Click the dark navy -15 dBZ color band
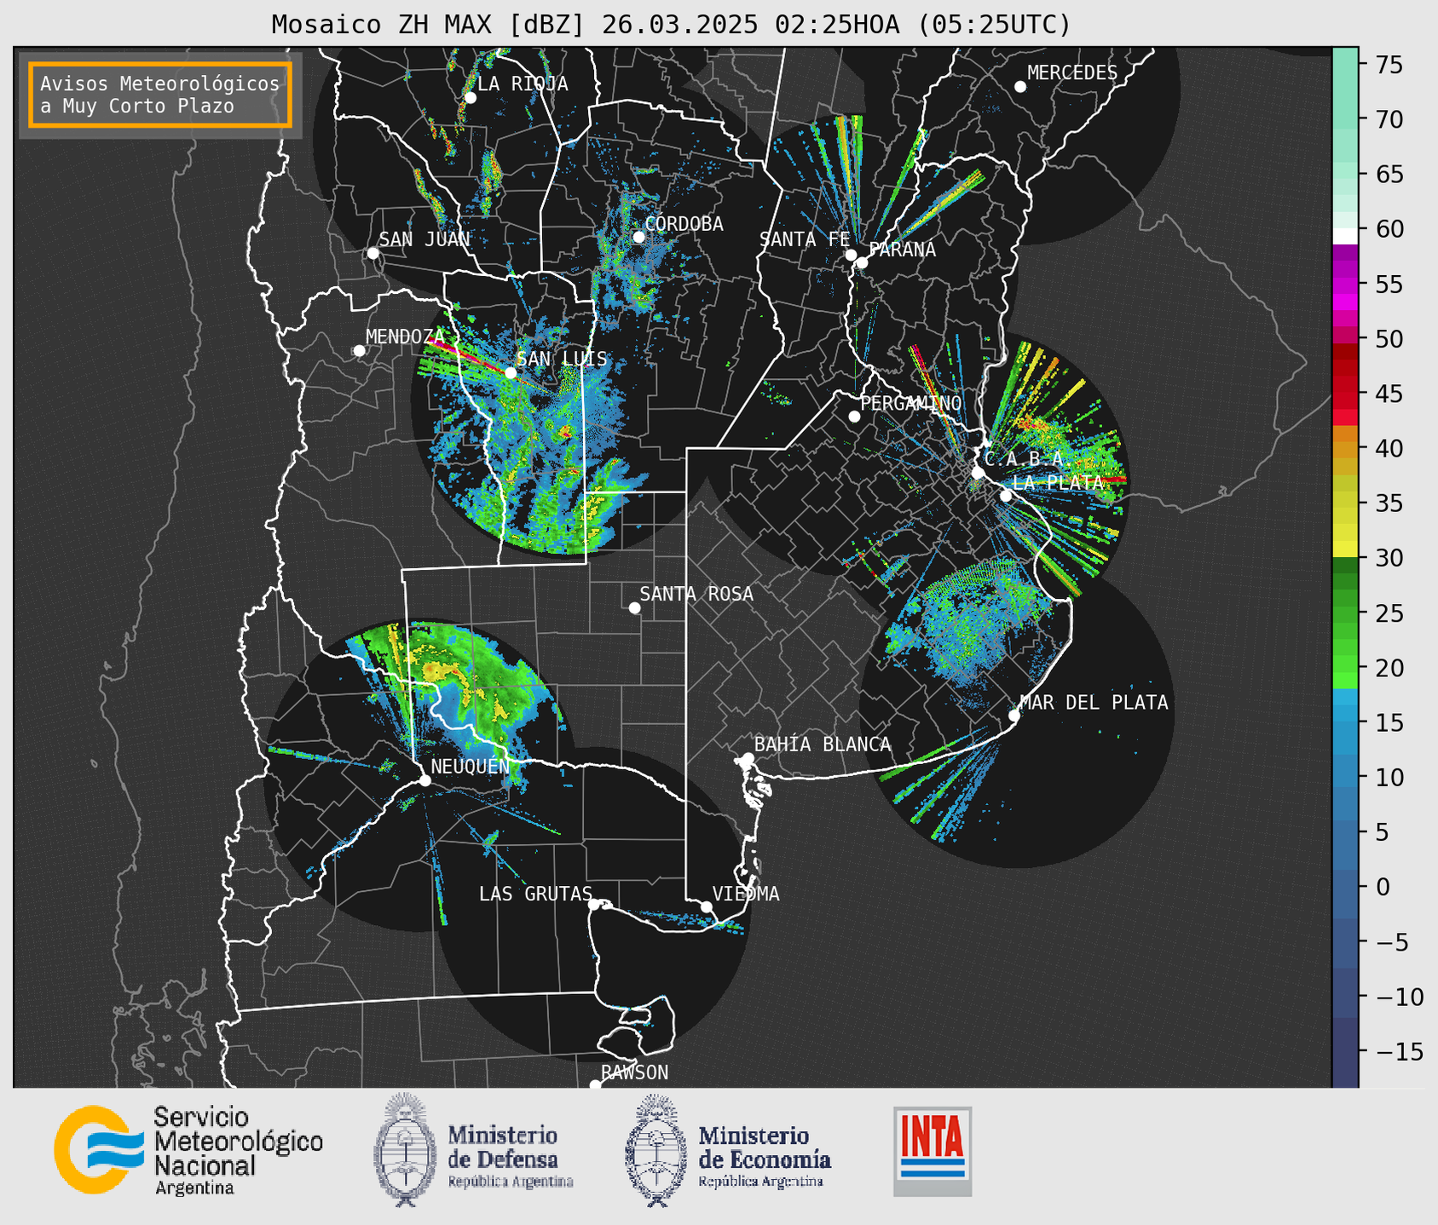 click(x=1345, y=1052)
